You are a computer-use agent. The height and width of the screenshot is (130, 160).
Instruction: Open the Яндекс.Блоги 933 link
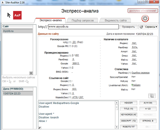[74, 89]
